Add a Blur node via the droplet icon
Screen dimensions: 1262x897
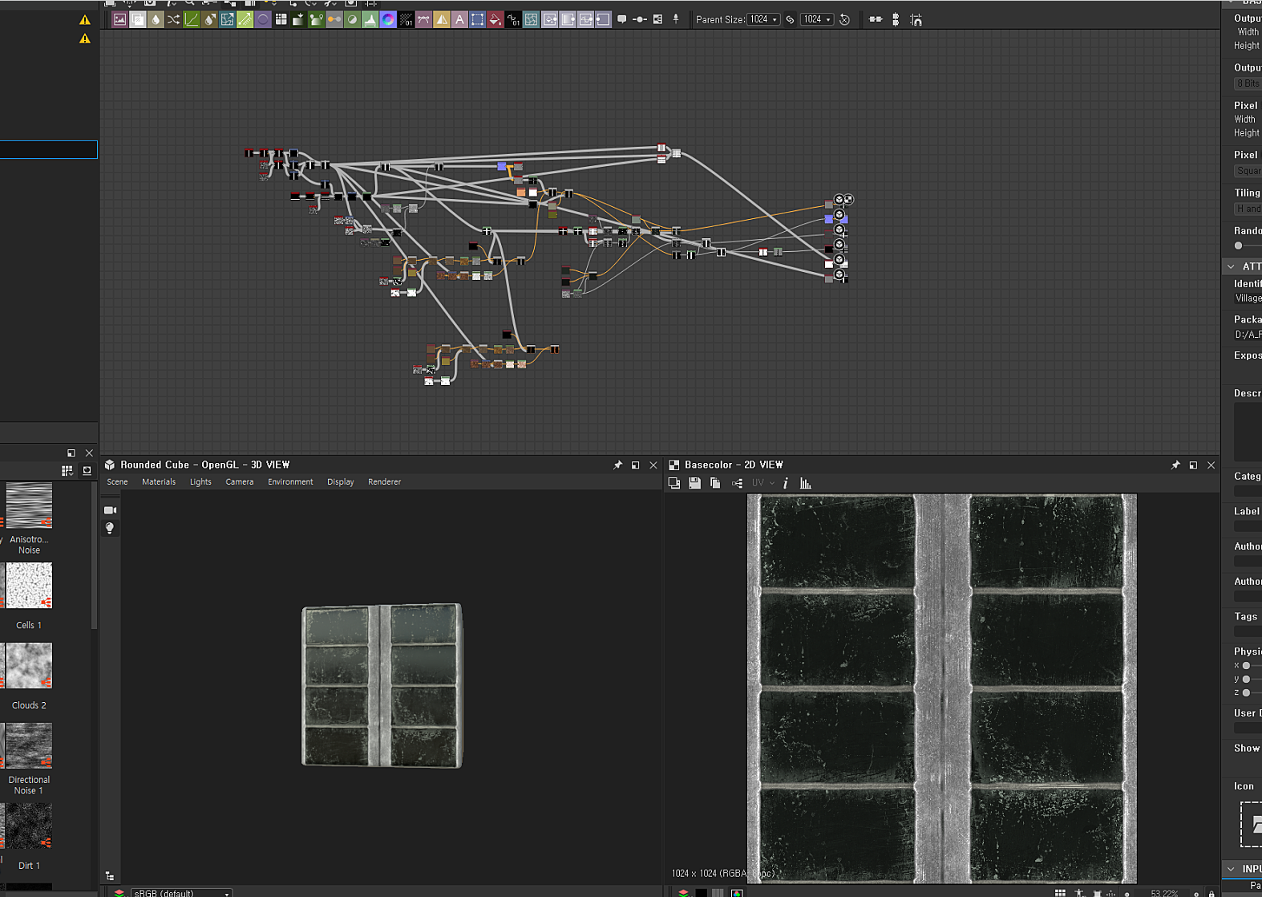click(x=156, y=19)
